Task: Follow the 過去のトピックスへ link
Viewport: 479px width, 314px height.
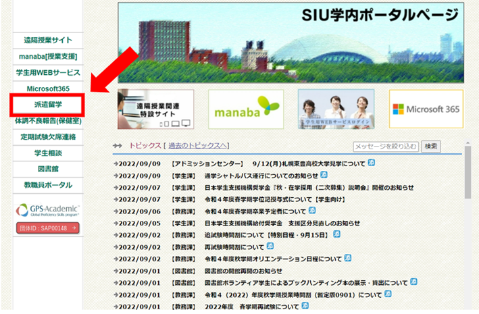Action: click(198, 146)
